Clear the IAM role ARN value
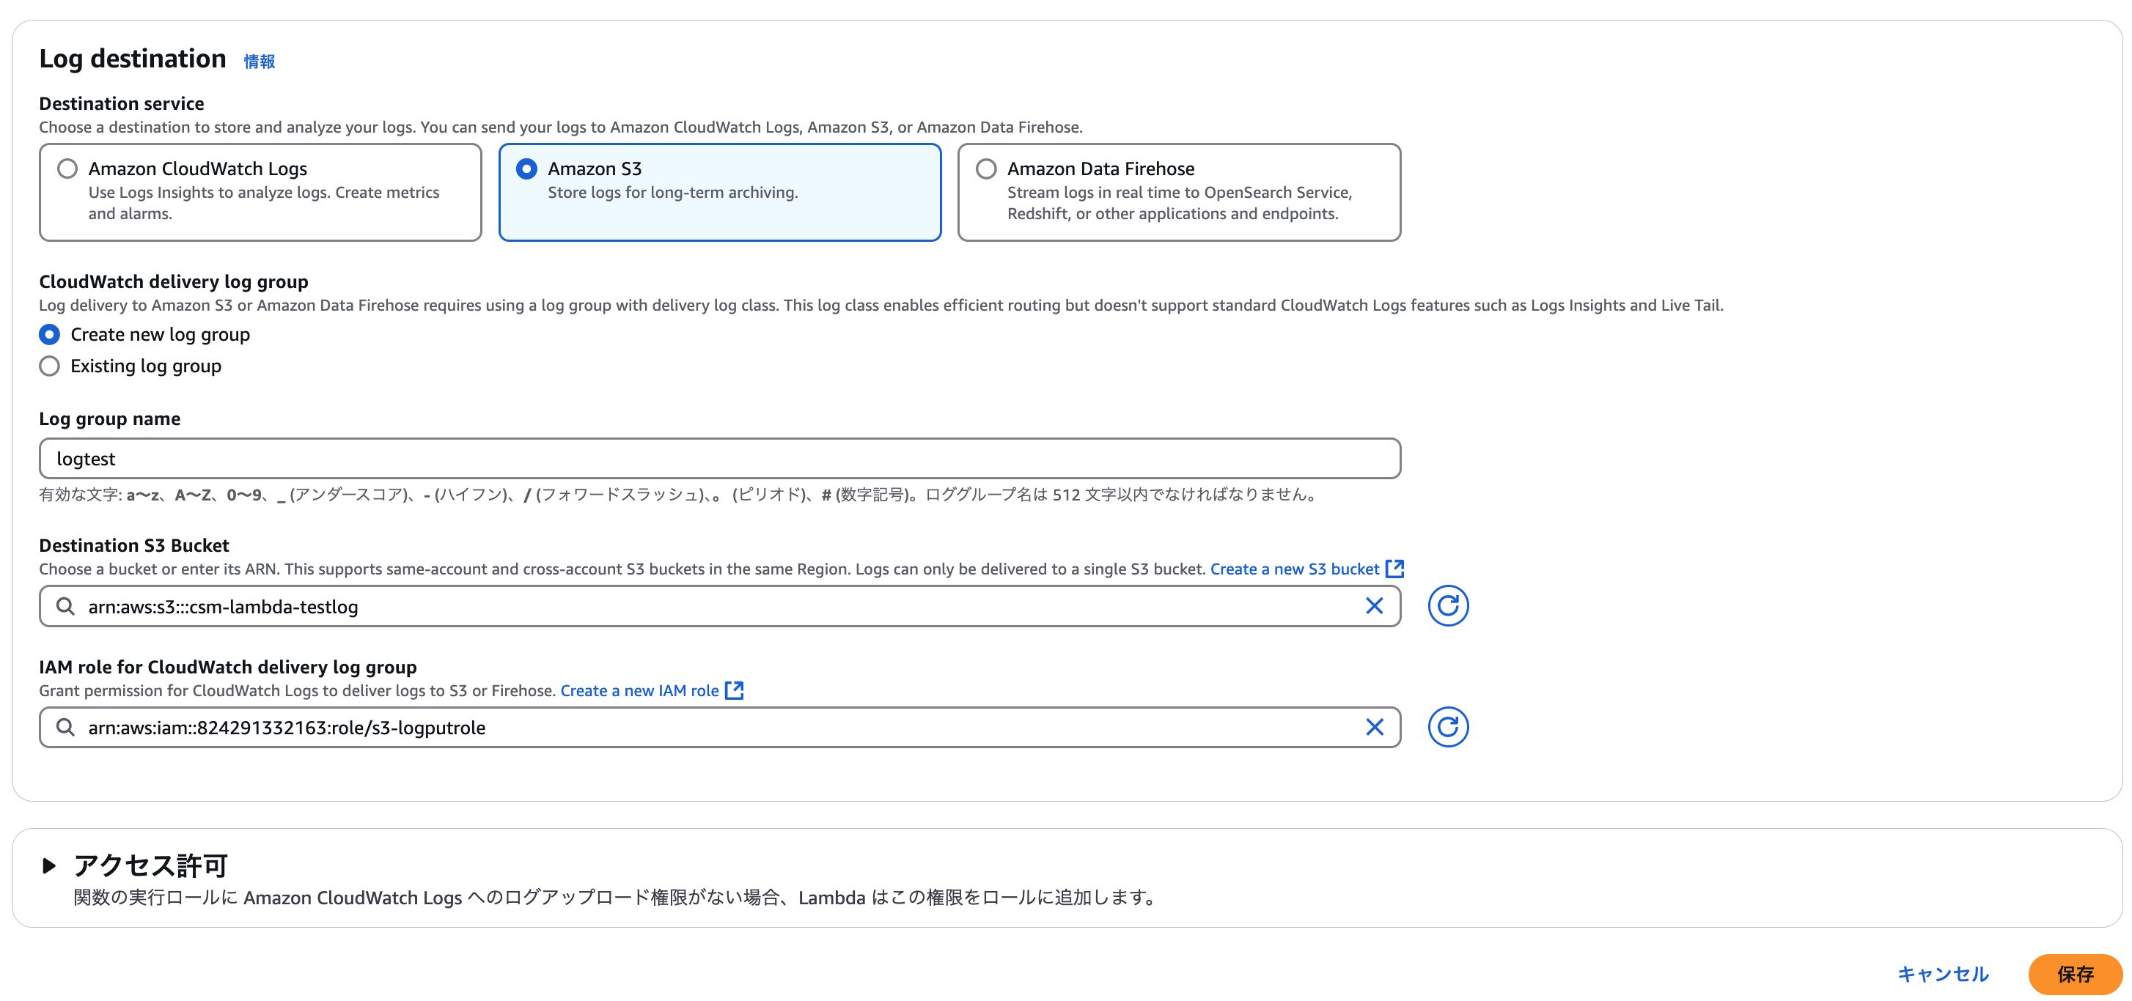 pos(1374,727)
